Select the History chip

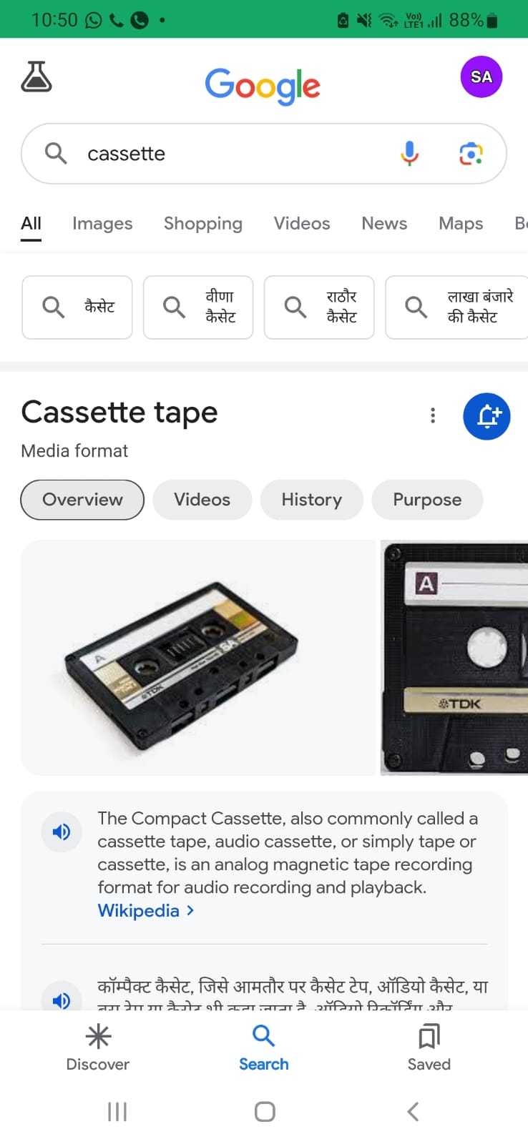(312, 500)
